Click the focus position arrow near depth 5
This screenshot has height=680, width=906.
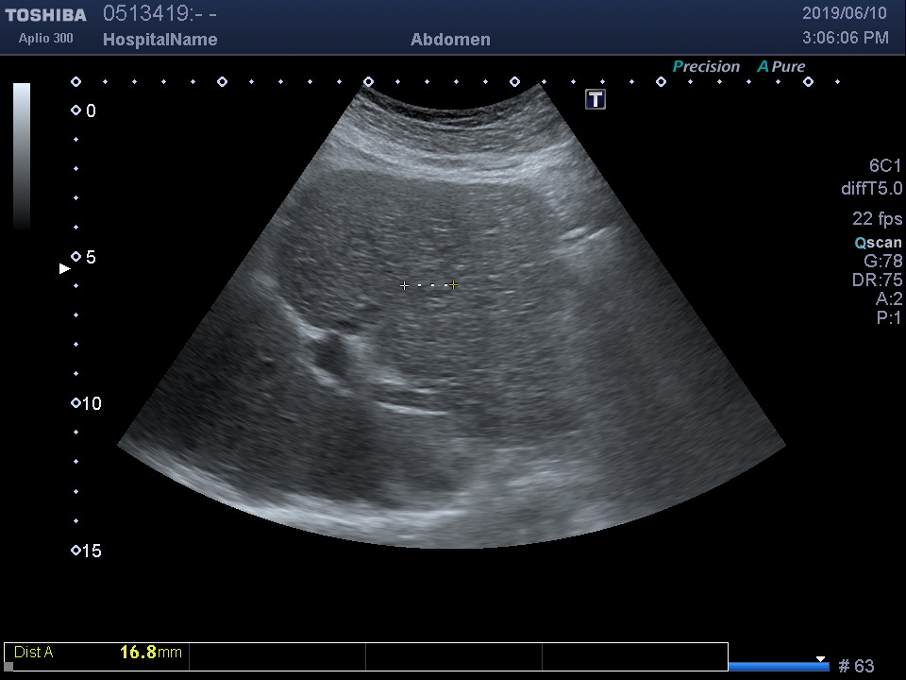coord(65,269)
